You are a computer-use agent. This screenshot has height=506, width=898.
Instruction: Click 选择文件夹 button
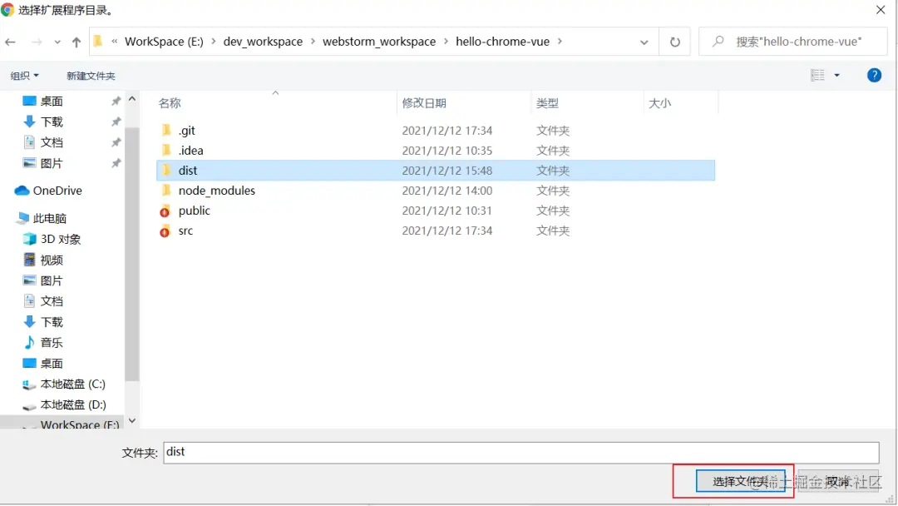[741, 481]
